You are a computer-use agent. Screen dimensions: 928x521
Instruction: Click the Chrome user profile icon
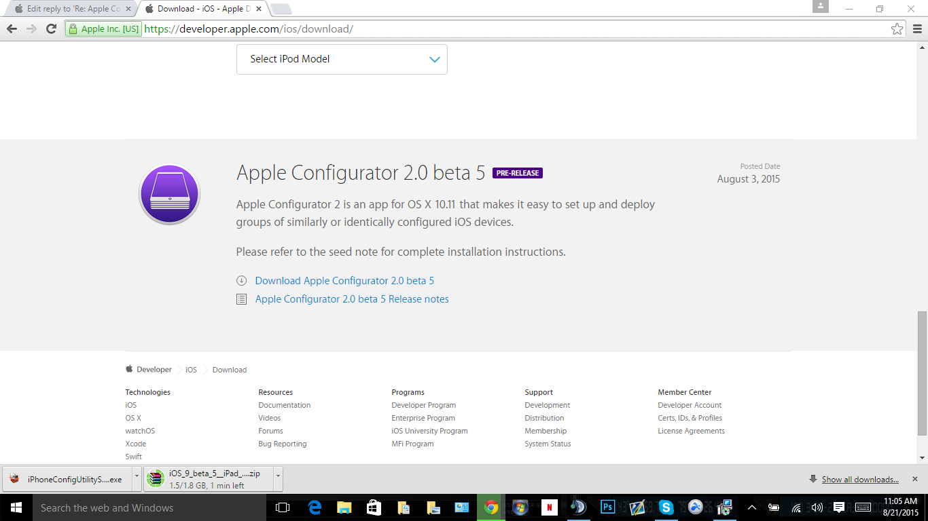[x=821, y=7]
